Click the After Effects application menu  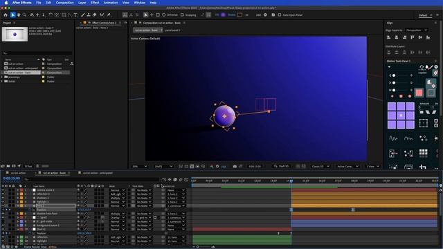click(21, 3)
